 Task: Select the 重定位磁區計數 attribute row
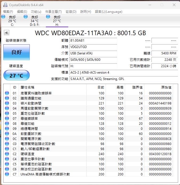[x=89, y=113]
